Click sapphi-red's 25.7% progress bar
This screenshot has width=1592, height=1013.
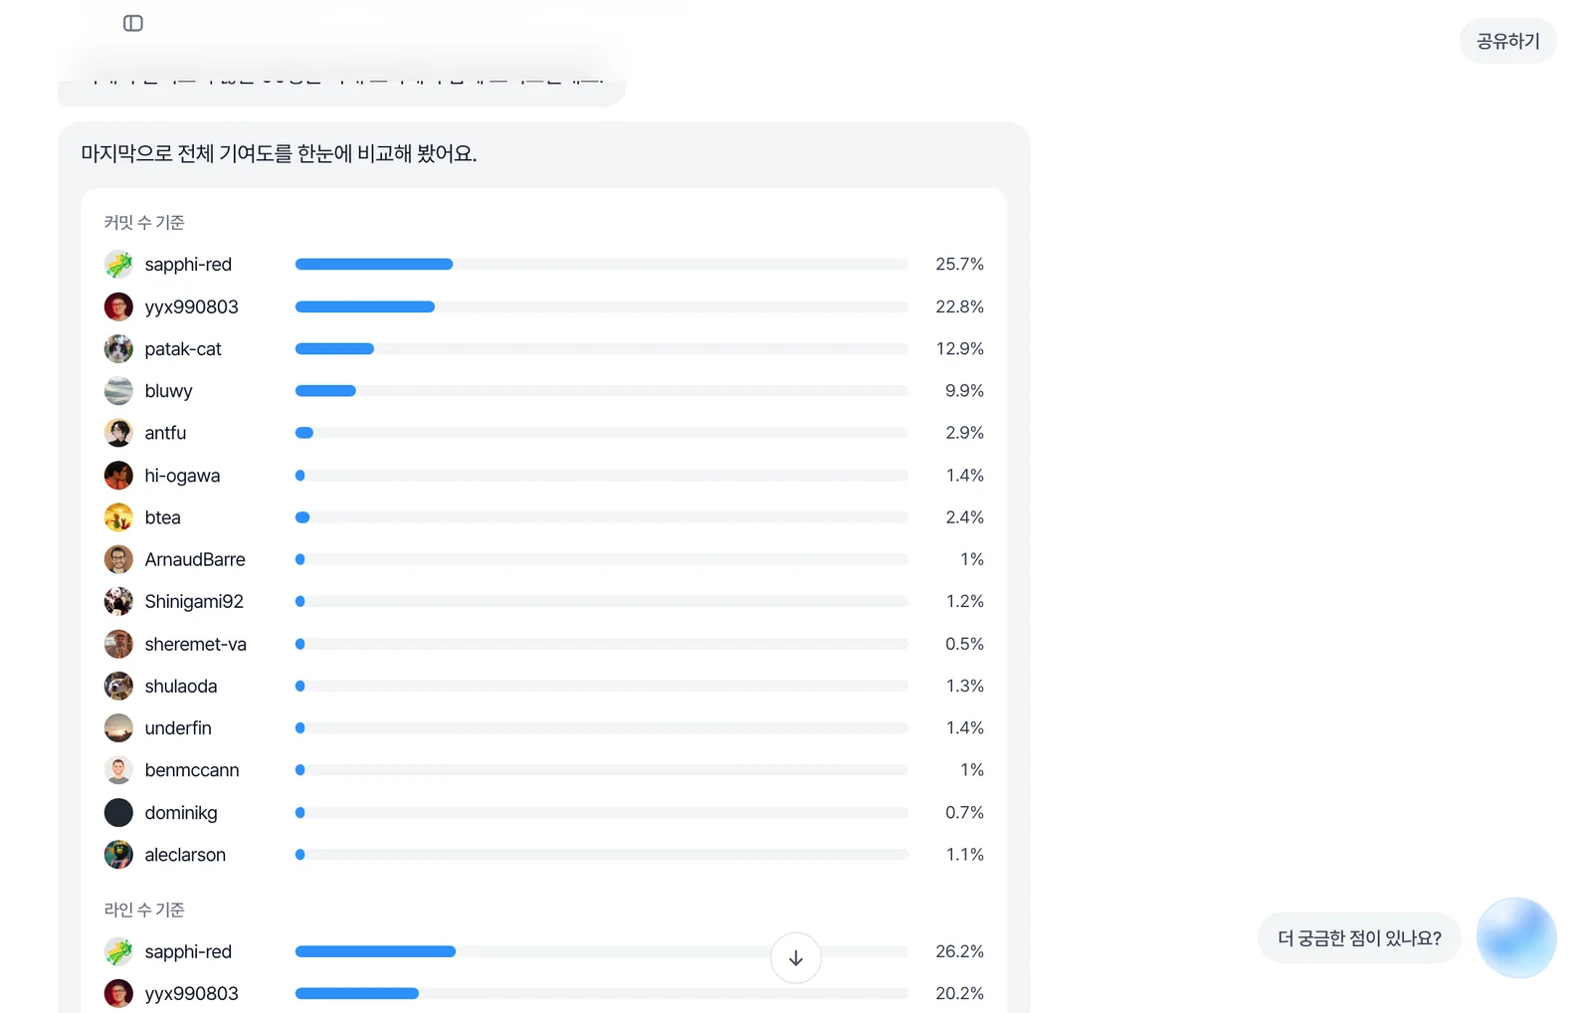point(602,264)
